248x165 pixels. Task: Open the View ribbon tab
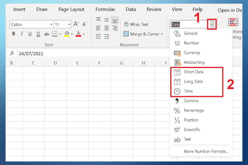point(177,9)
